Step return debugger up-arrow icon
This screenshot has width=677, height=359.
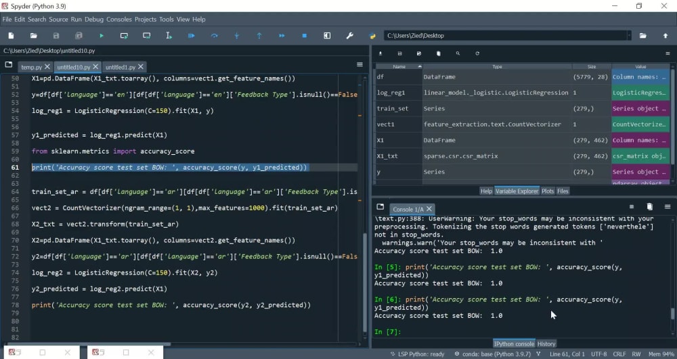[x=259, y=36]
